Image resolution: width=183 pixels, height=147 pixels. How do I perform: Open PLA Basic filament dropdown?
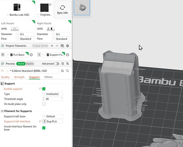tap(17, 55)
